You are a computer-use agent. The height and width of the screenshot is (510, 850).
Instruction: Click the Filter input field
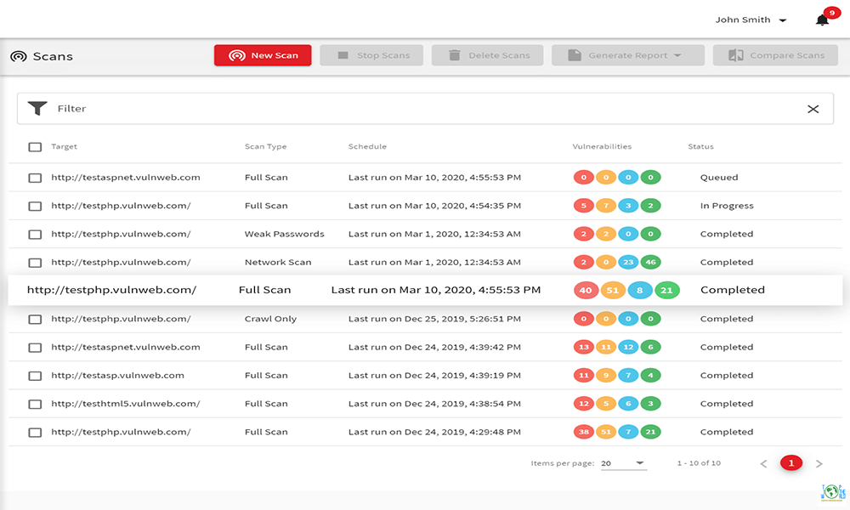425,109
